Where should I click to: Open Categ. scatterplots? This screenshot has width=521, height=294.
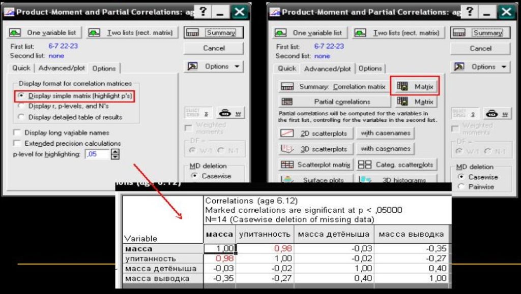396,165
